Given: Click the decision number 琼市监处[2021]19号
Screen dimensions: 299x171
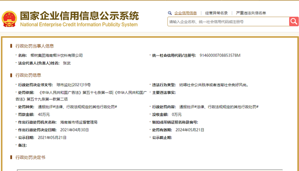Looking at the screenshot, I should coord(74,85).
